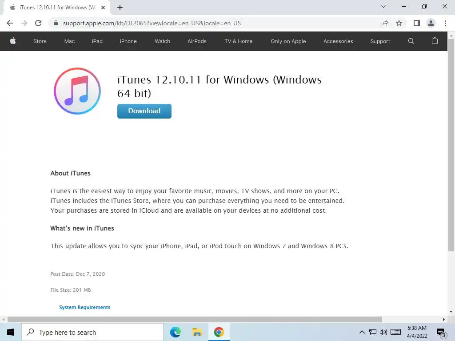Show hidden system tray icons
455x341 pixels.
pyautogui.click(x=362, y=332)
